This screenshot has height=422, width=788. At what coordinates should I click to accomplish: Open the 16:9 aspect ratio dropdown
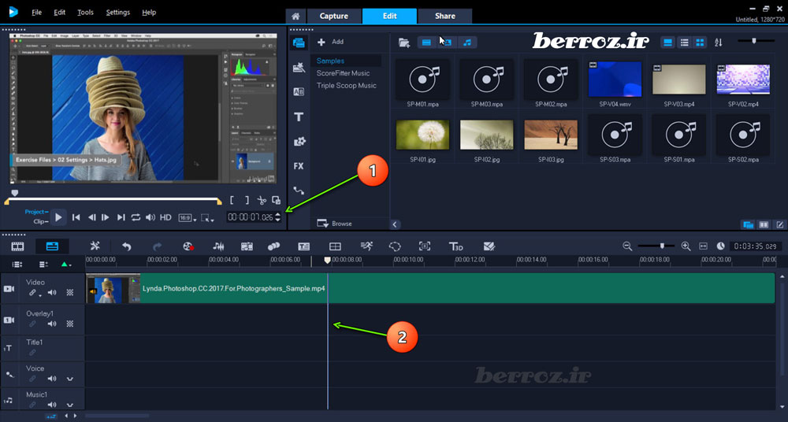185,217
